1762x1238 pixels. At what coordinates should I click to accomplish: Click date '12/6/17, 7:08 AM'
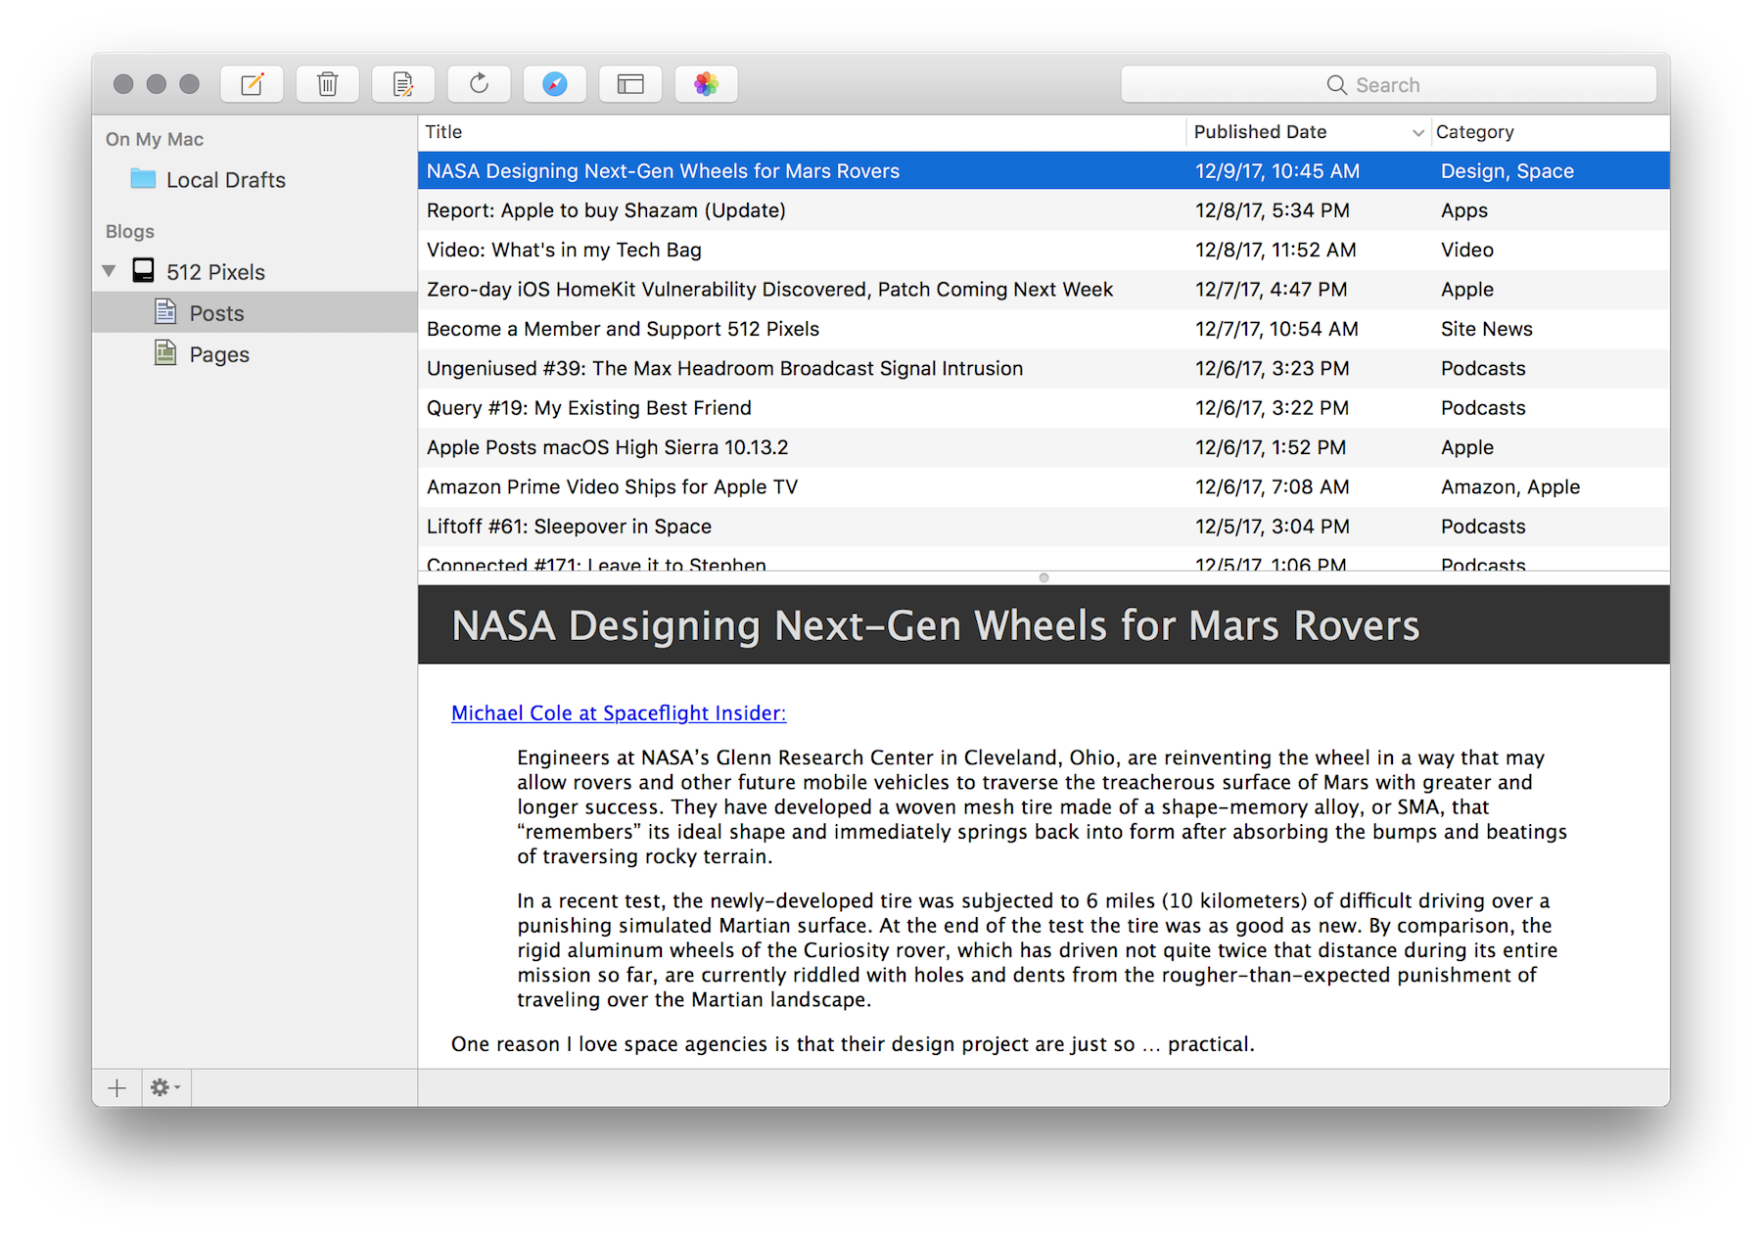click(x=1272, y=486)
